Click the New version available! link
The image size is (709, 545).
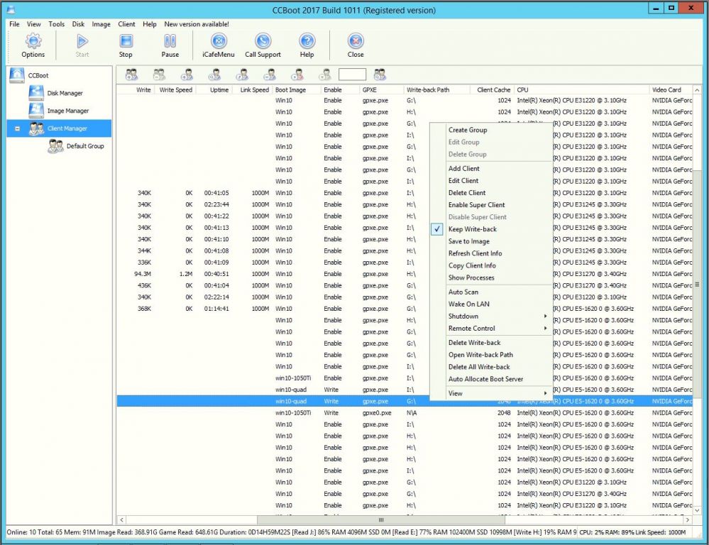[x=197, y=24]
